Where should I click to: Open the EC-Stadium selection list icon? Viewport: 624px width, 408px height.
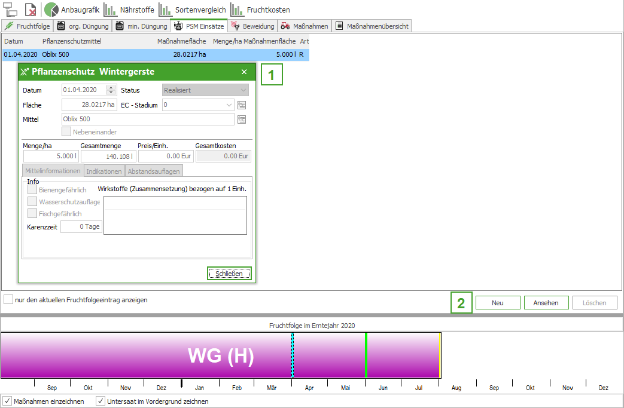click(242, 105)
